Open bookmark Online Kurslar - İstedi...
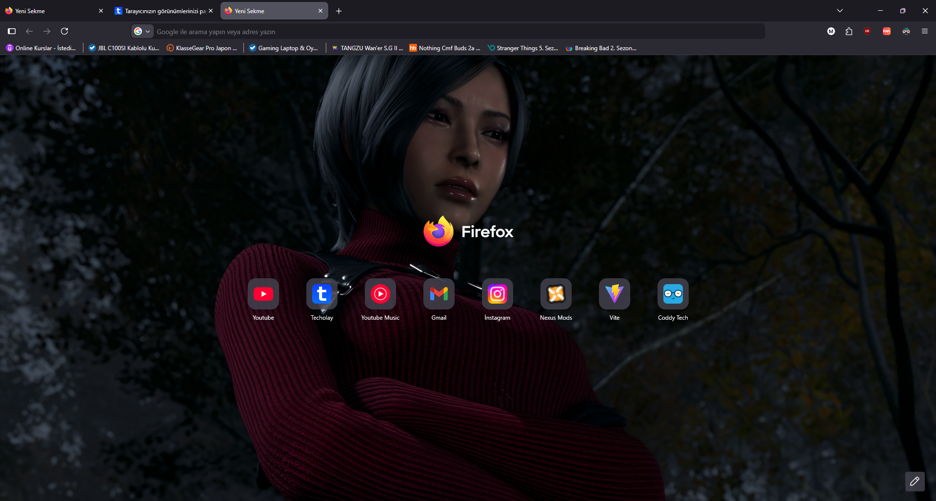 tap(41, 48)
